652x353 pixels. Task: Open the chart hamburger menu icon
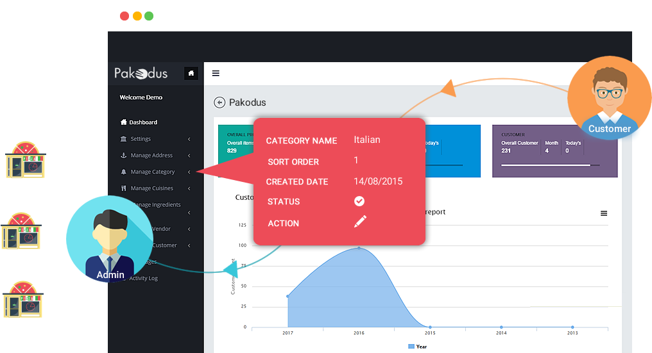tap(603, 213)
